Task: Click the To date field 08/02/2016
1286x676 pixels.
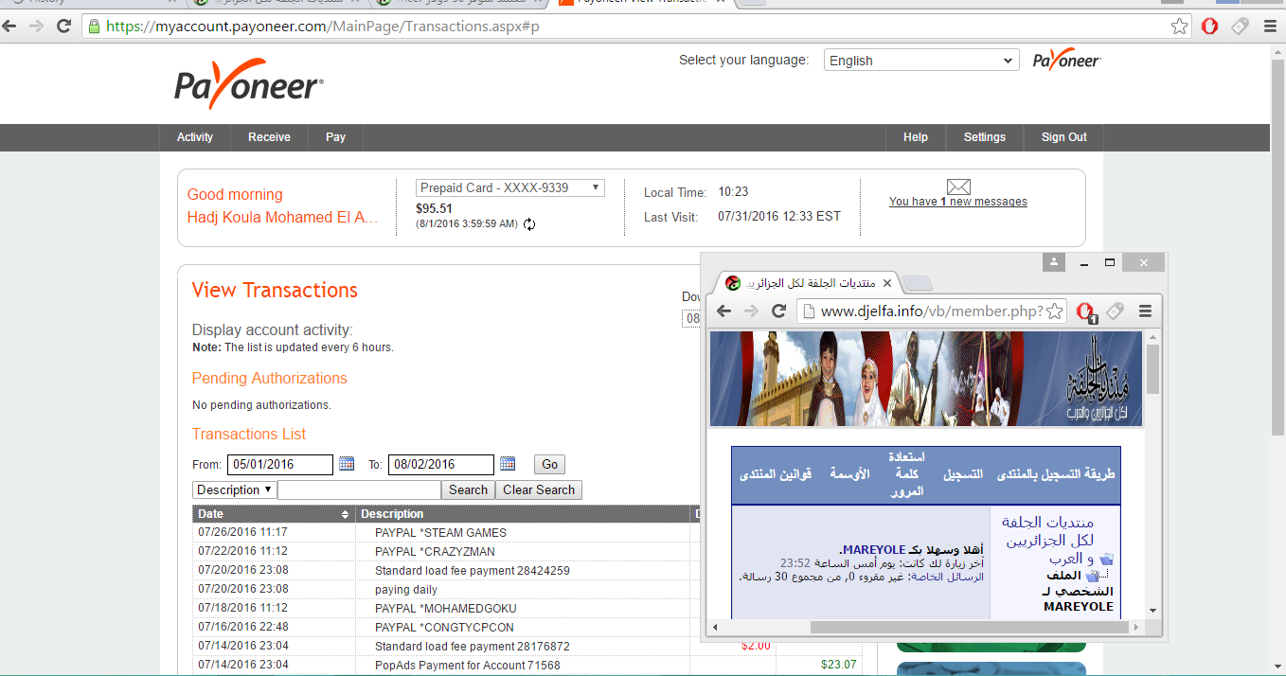Action: [x=441, y=465]
